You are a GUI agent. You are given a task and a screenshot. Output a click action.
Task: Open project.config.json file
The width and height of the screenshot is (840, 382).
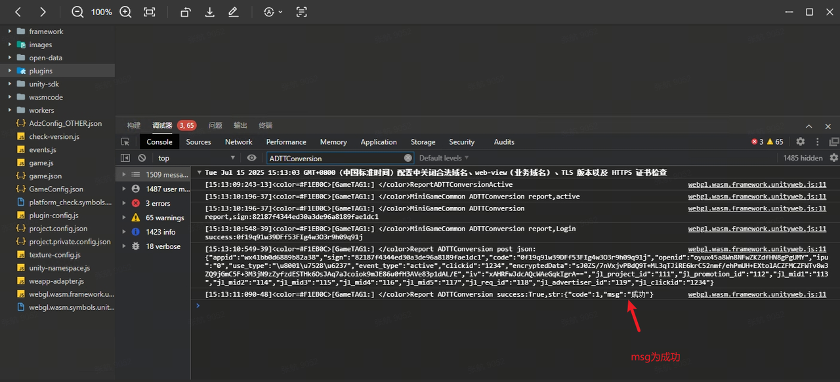pos(57,229)
